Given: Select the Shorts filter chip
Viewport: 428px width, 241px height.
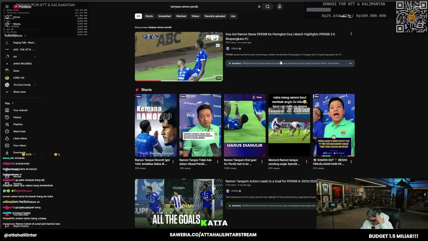Looking at the screenshot, I should (x=149, y=16).
